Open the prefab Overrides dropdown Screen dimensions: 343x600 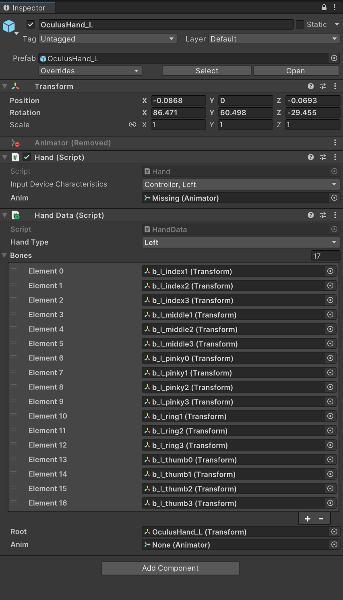[x=90, y=71]
